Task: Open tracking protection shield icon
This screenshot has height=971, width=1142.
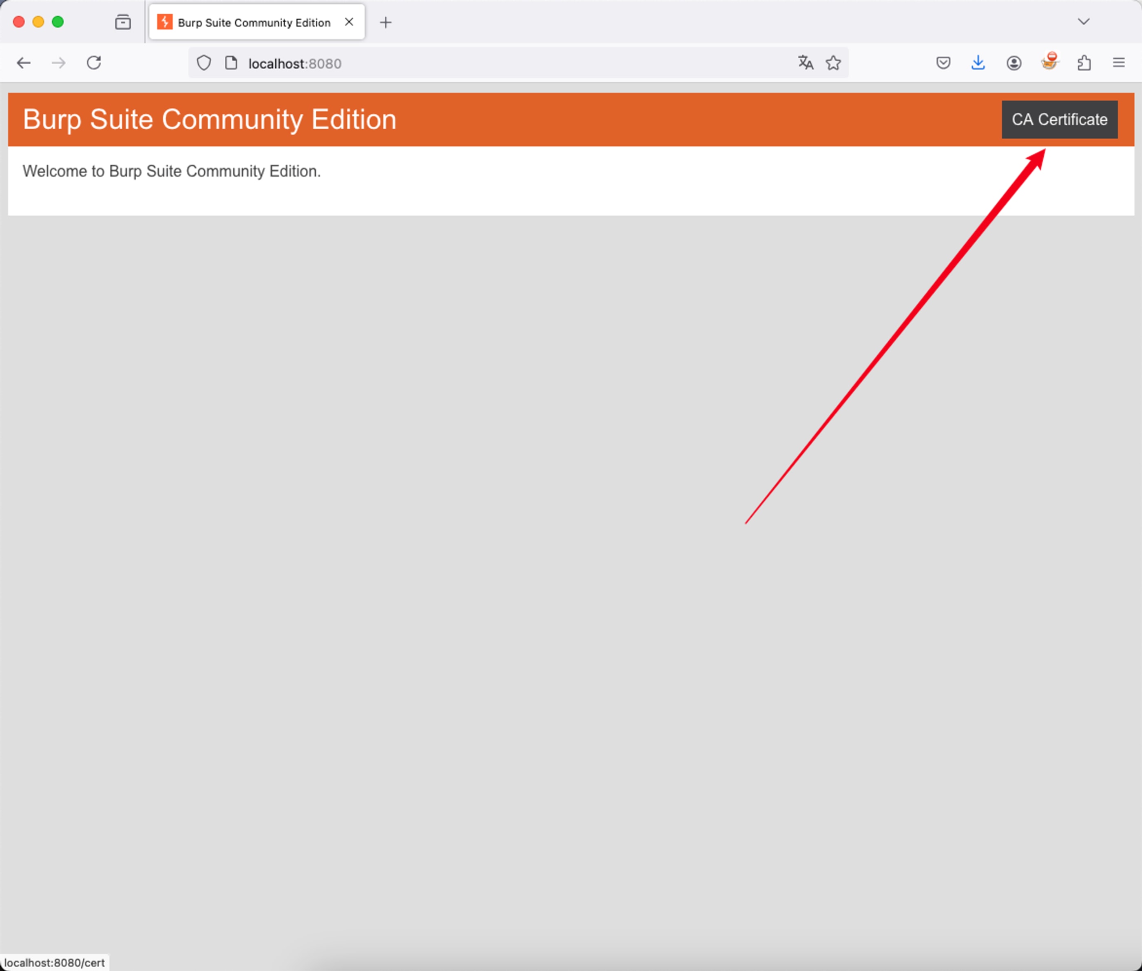Action: coord(204,63)
